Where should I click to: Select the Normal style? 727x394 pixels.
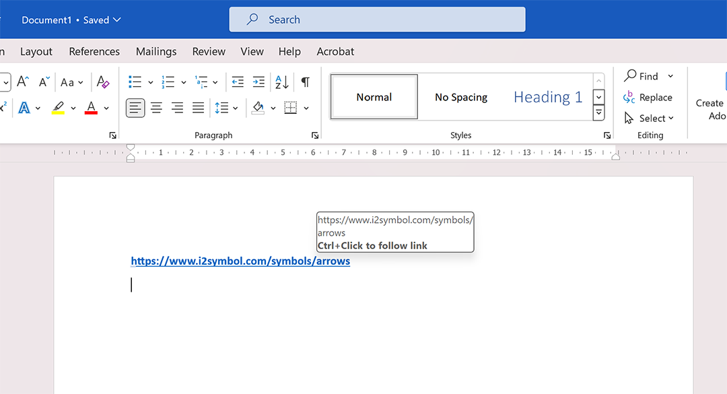[374, 97]
